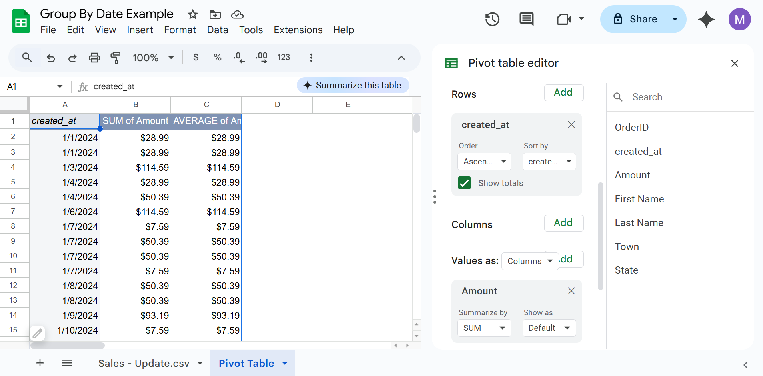Open the Summarize by SUM dropdown

pyautogui.click(x=484, y=328)
